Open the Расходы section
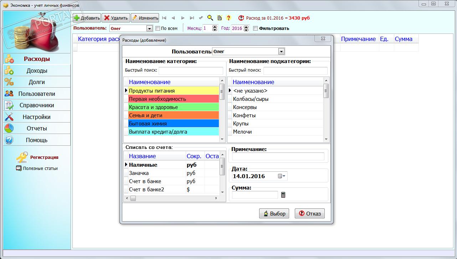 pos(37,59)
